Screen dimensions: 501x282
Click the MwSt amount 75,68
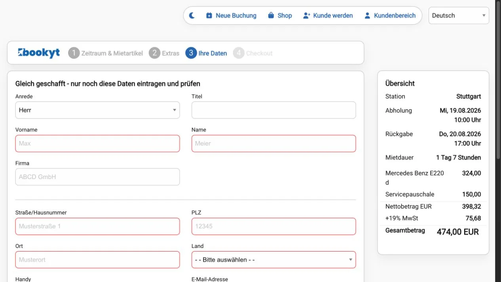(473, 218)
